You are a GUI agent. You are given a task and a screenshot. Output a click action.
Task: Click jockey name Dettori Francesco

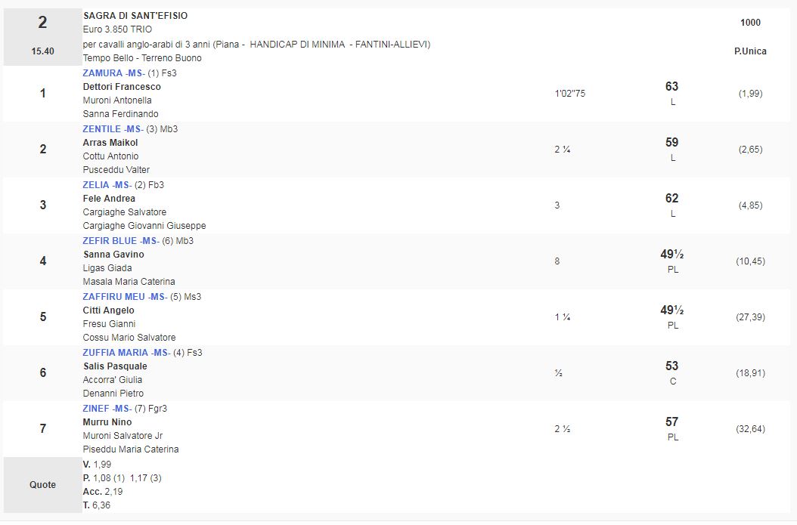(122, 87)
